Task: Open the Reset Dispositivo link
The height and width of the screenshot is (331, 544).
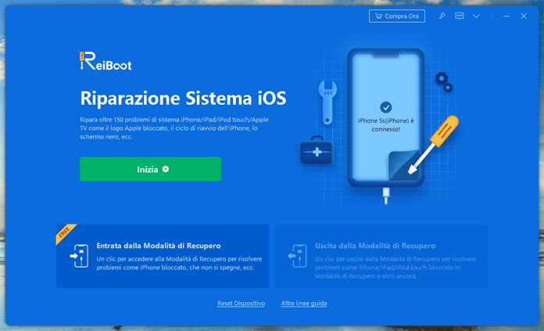Action: 241,303
